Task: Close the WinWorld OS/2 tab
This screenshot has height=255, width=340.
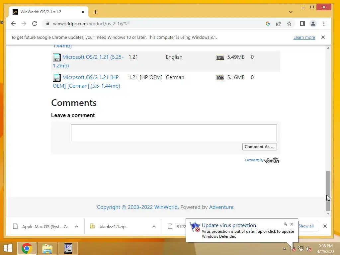Action: tap(83, 12)
